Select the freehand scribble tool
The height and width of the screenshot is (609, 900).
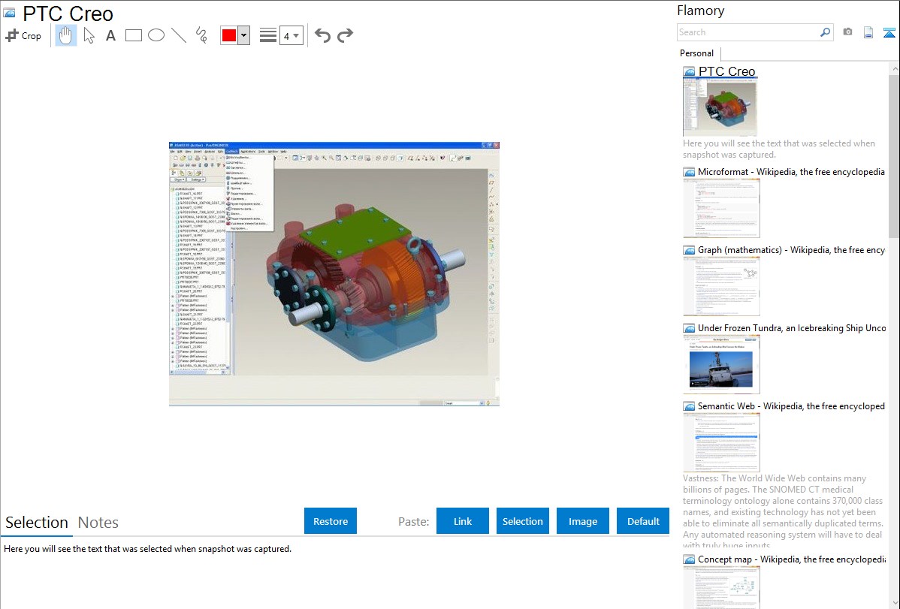coord(201,35)
